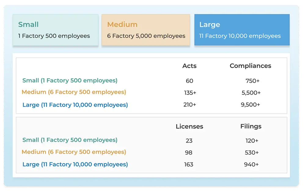Click the 60 Acts value for Small
Image resolution: width=304 pixels, height=191 pixels.
pyautogui.click(x=189, y=81)
